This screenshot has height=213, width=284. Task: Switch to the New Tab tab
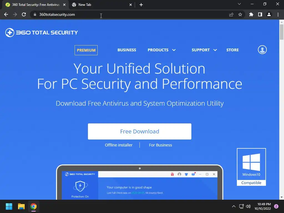pyautogui.click(x=102, y=5)
